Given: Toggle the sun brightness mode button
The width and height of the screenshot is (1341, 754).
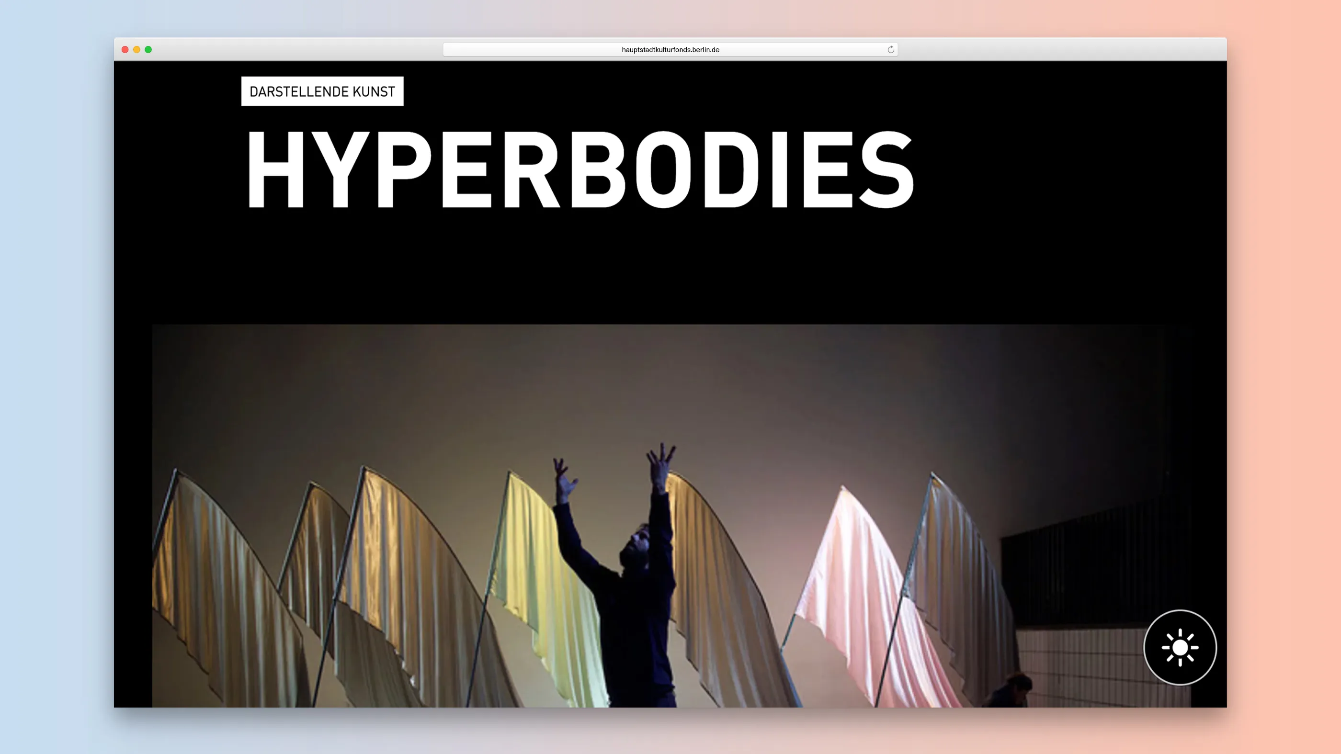Looking at the screenshot, I should pyautogui.click(x=1180, y=647).
